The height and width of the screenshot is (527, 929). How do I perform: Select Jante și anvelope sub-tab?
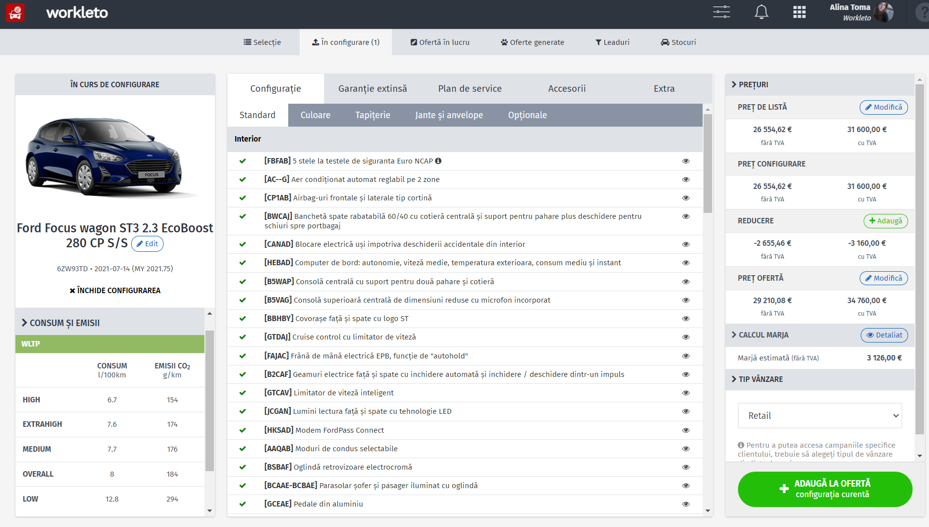[x=449, y=115]
